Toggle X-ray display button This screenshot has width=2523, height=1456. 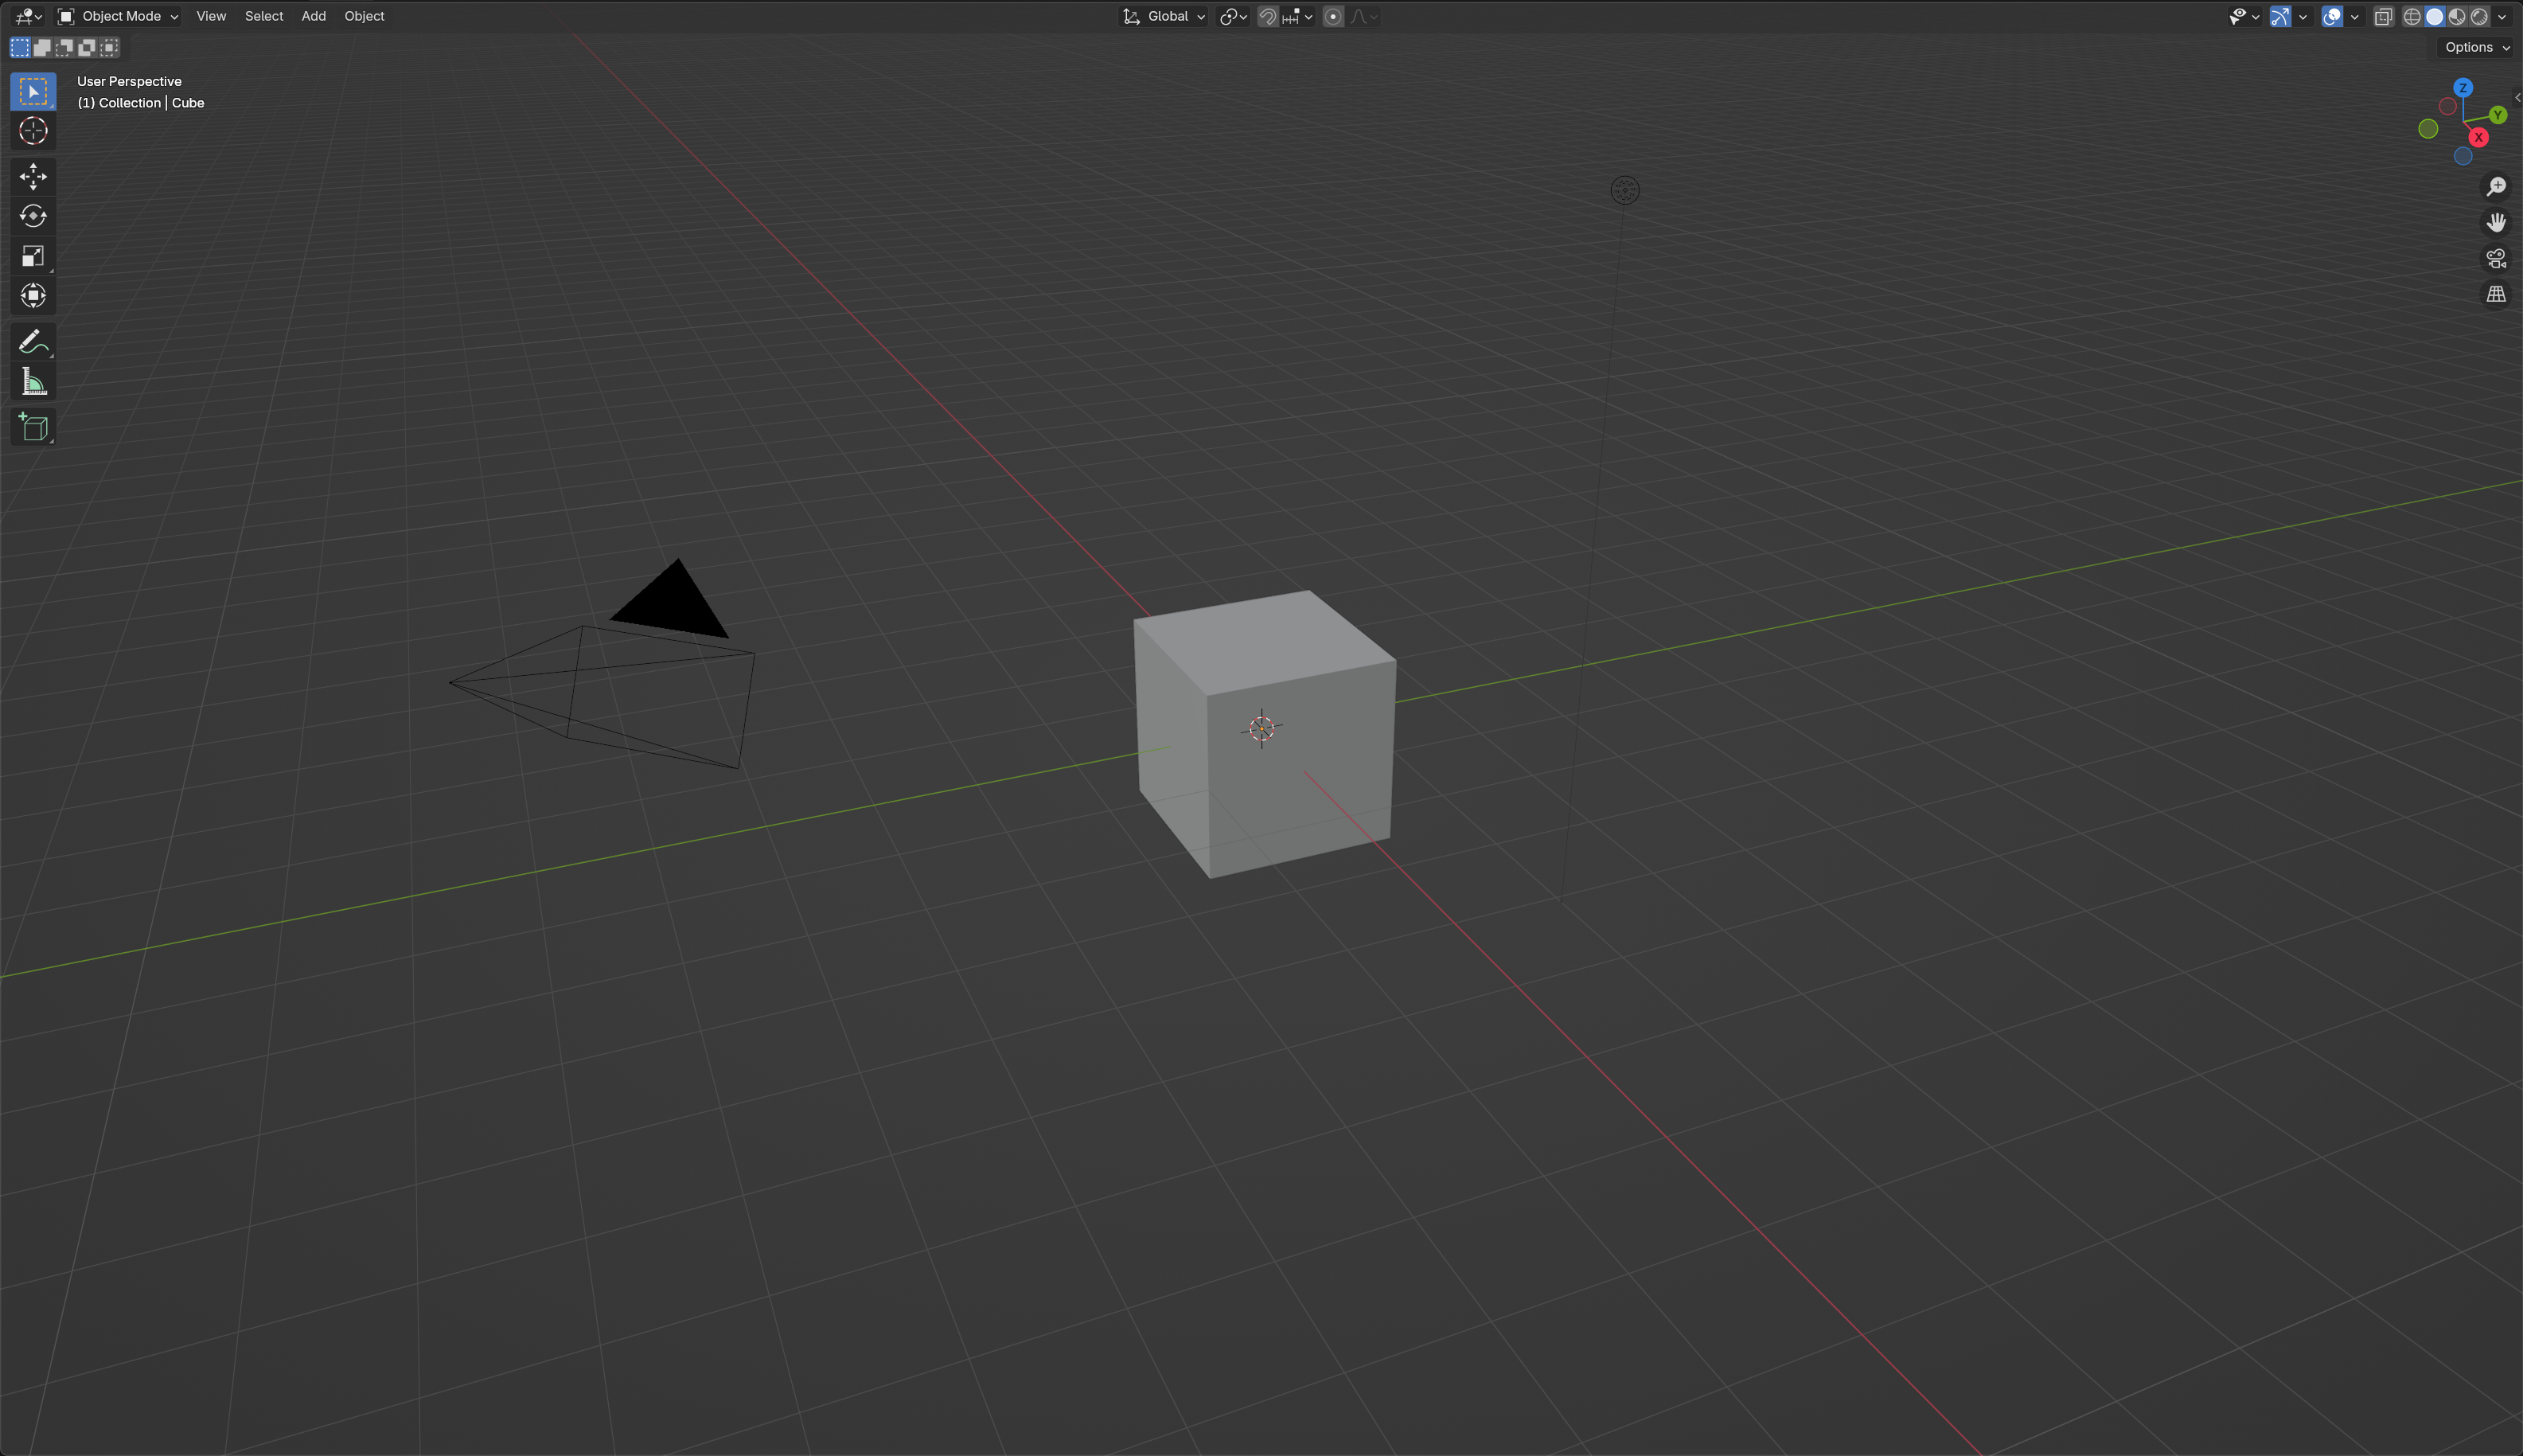[x=2383, y=16]
